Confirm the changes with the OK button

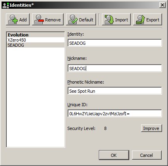point(114,155)
